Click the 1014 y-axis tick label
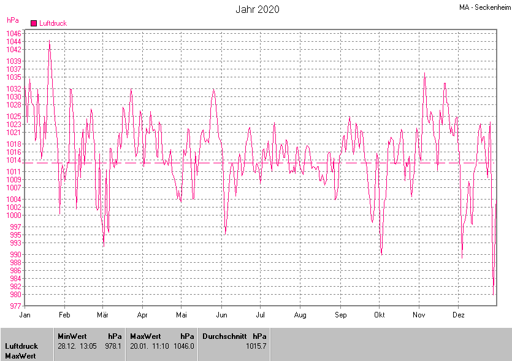 click(x=14, y=160)
